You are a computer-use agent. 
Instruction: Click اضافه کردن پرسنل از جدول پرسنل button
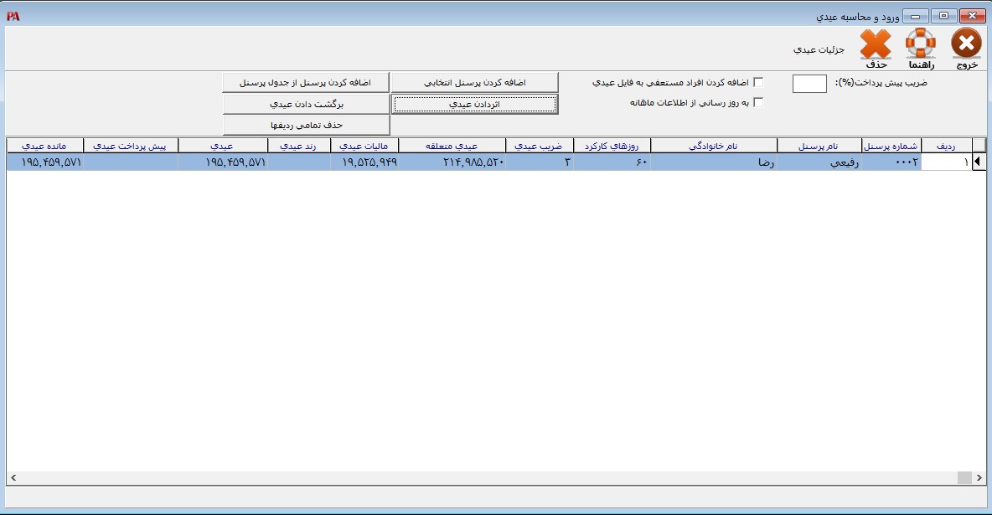point(306,82)
